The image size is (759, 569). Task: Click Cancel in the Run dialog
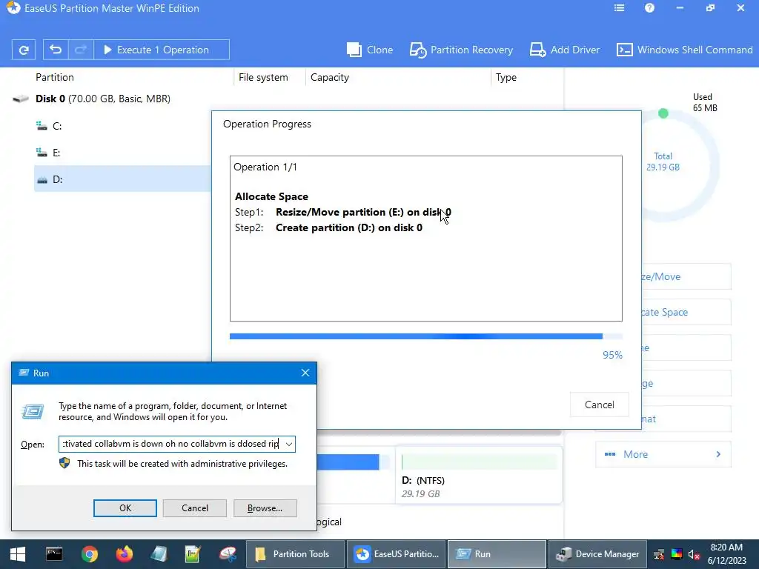point(195,508)
